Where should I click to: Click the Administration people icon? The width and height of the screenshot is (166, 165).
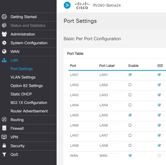click(x=4, y=34)
